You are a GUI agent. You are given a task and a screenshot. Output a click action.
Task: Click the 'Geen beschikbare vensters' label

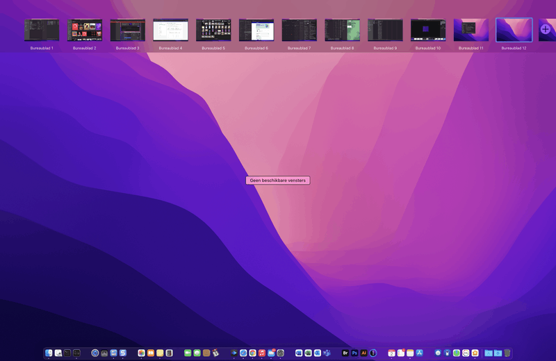[277, 180]
